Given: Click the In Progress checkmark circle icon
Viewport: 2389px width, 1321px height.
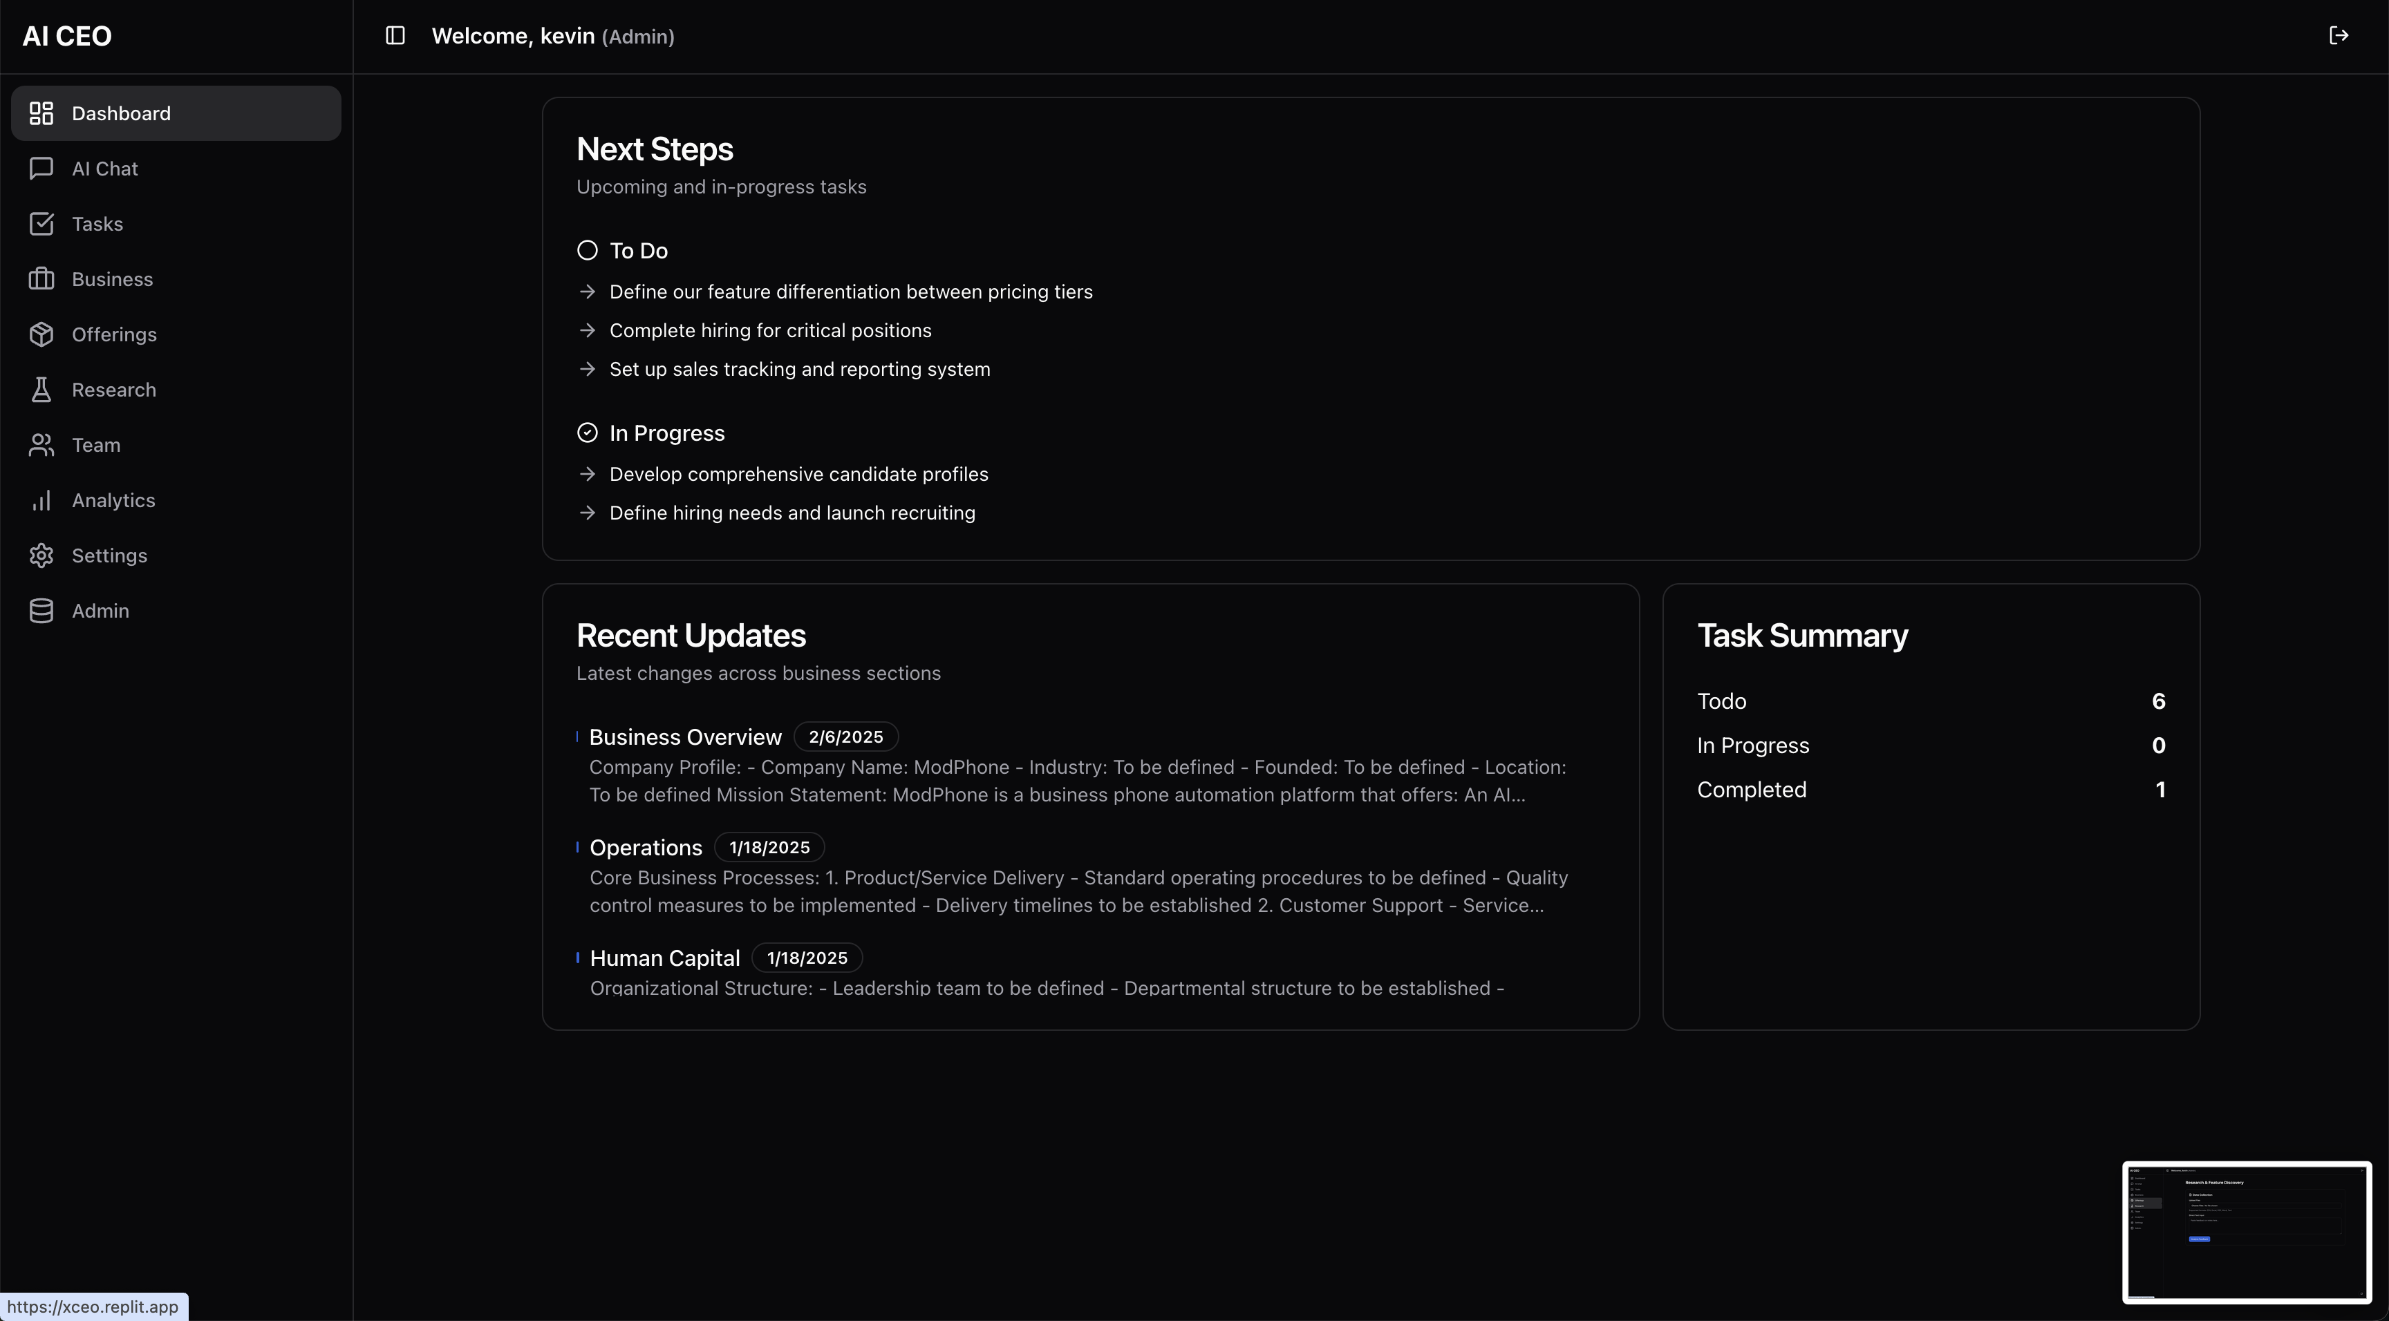Looking at the screenshot, I should click(587, 433).
